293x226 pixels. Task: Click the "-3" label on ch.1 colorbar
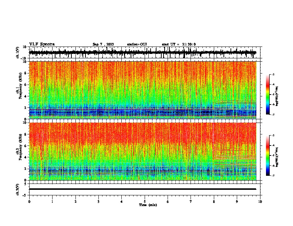(273, 74)
